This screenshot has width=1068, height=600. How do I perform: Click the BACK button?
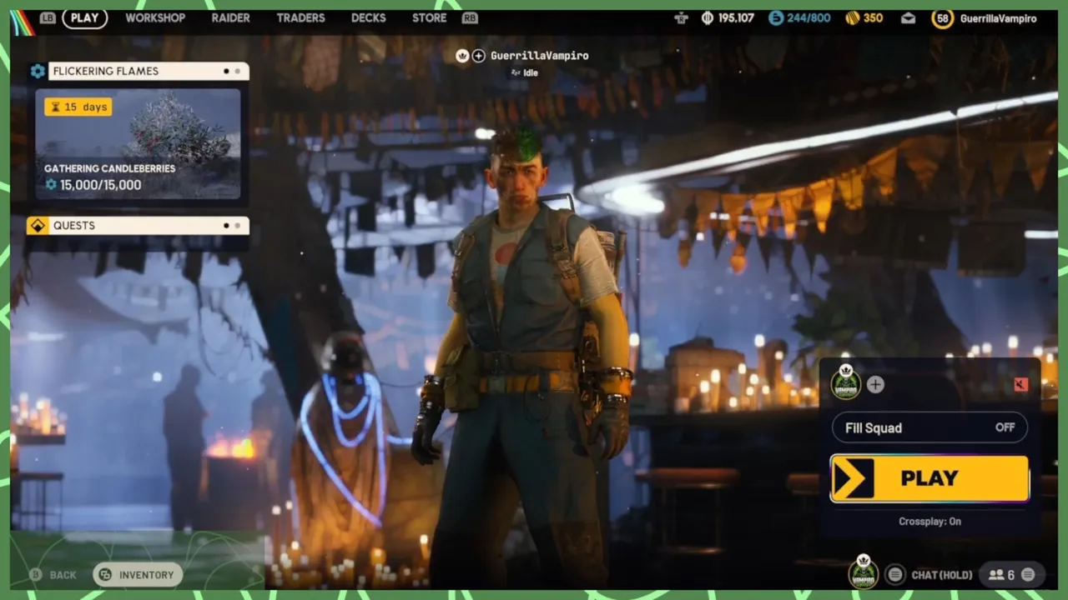[63, 575]
